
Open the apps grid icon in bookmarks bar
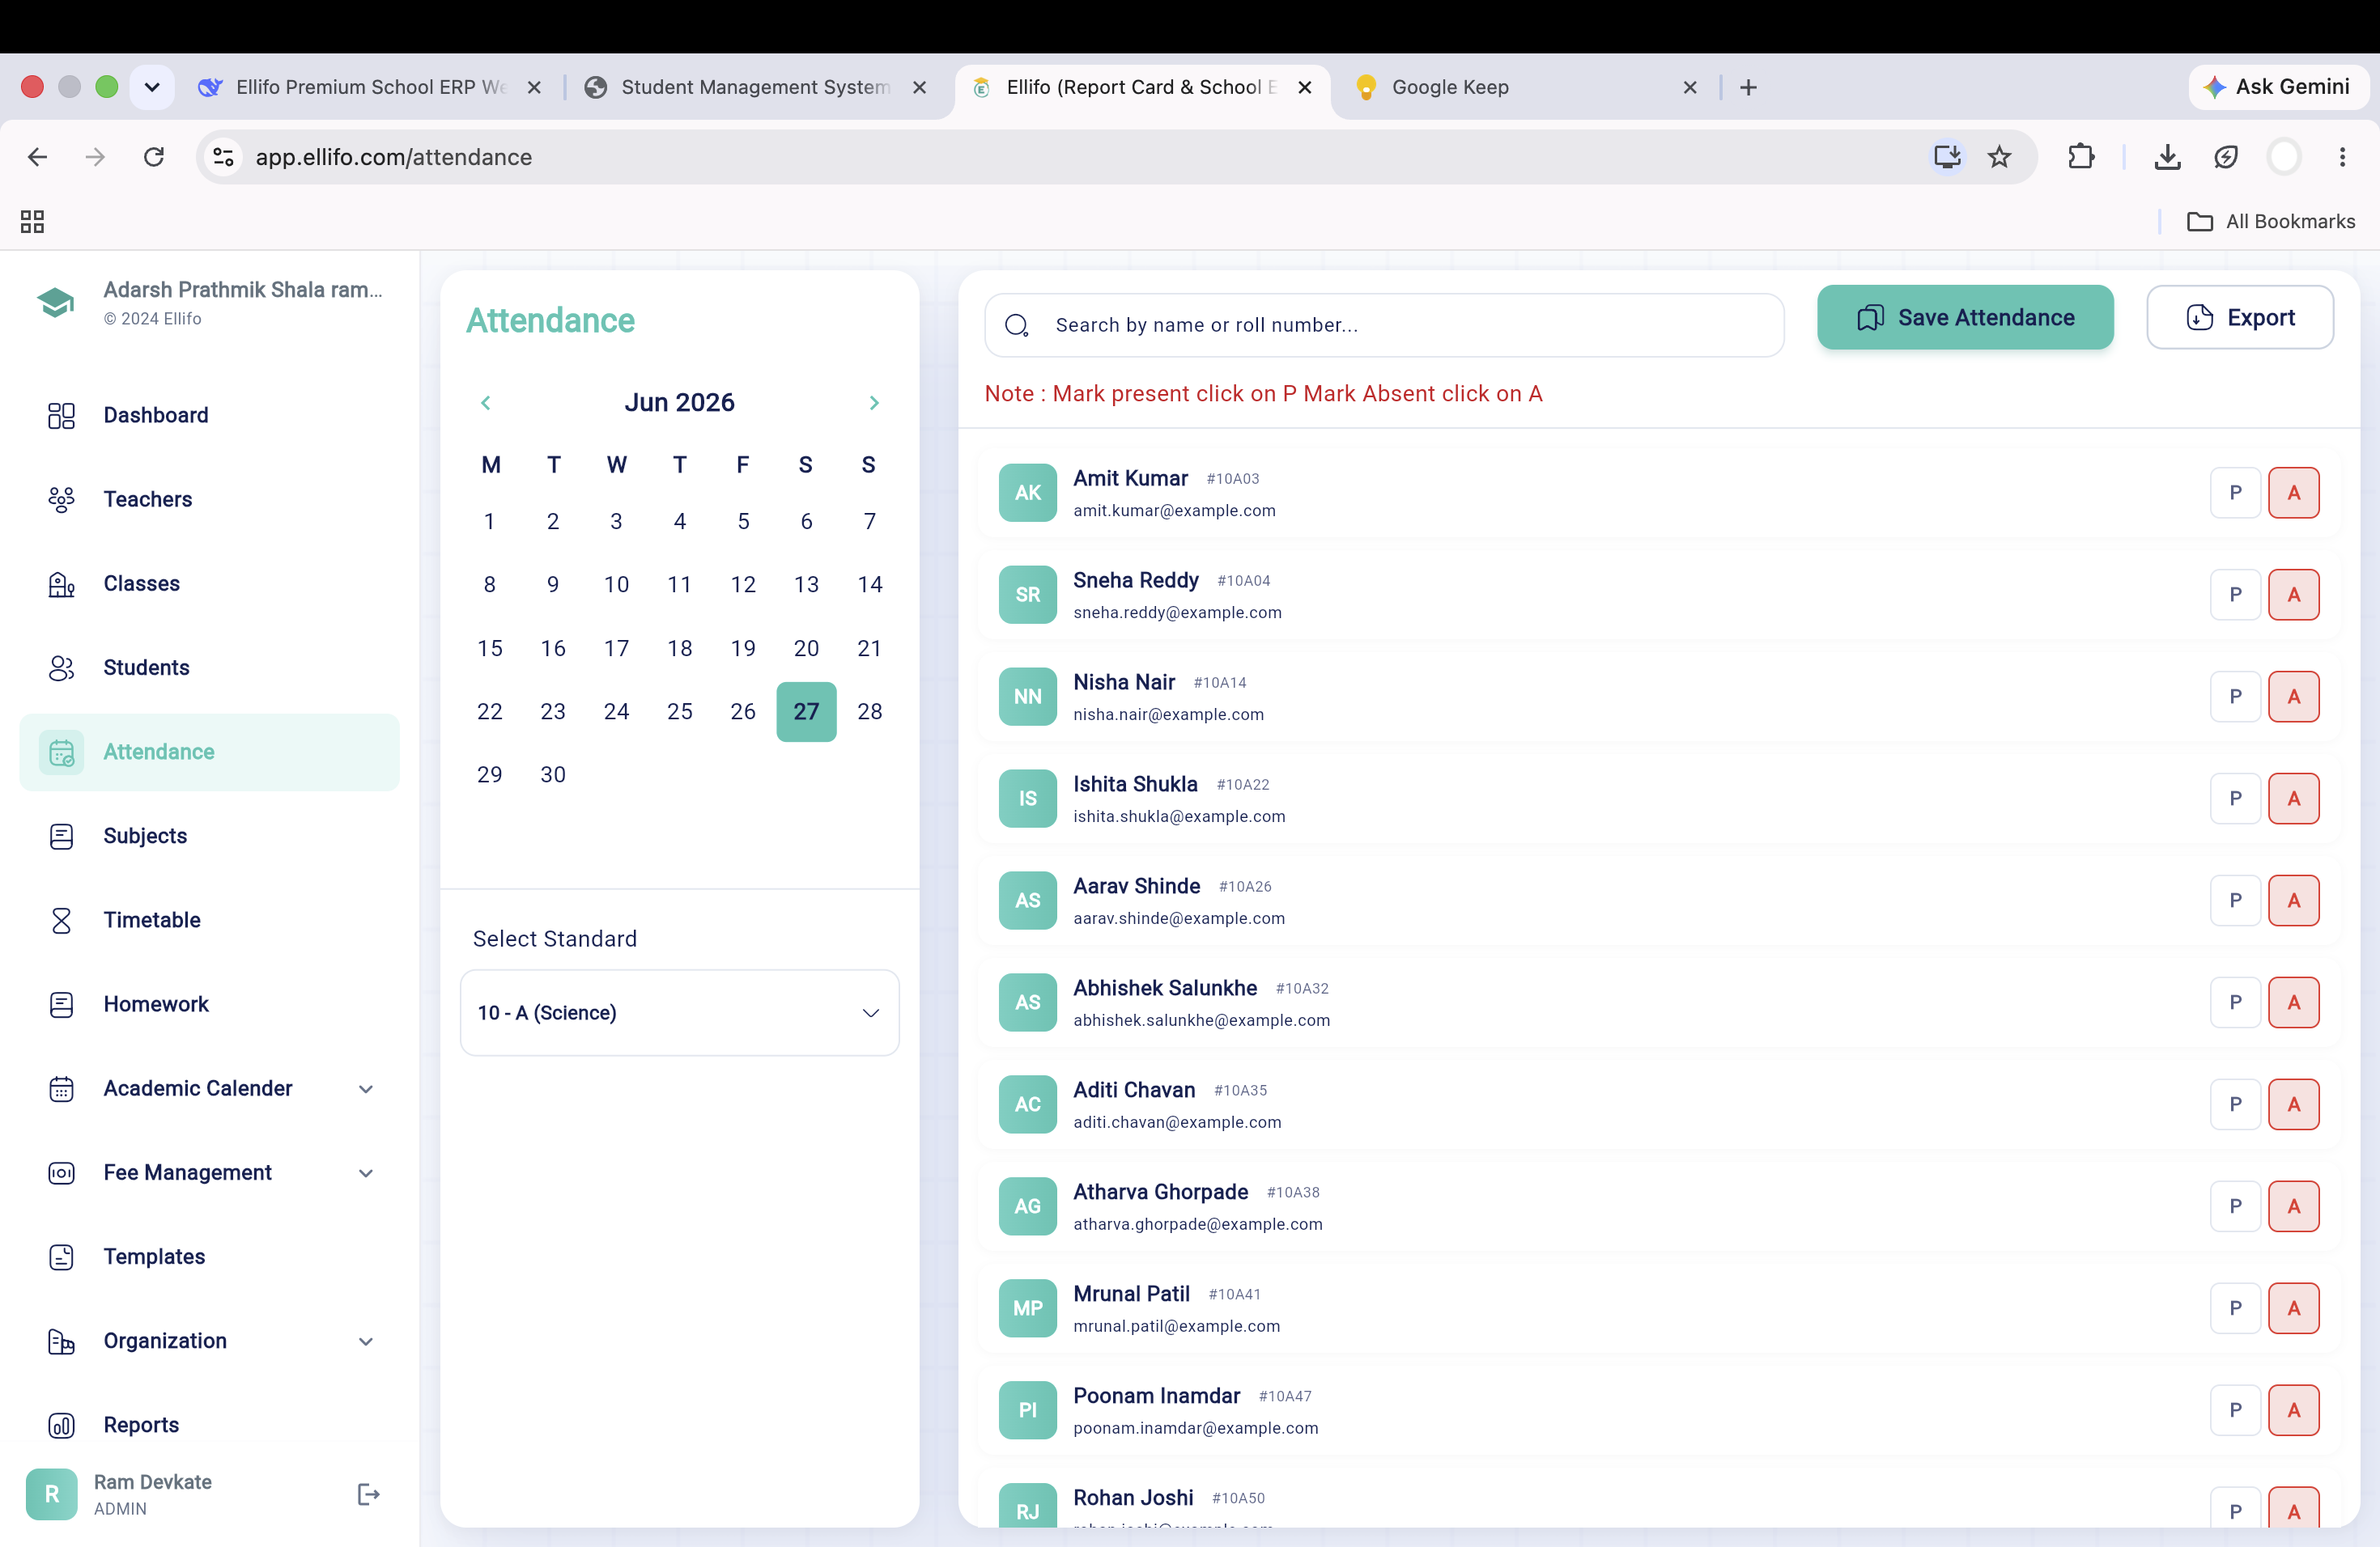32,222
